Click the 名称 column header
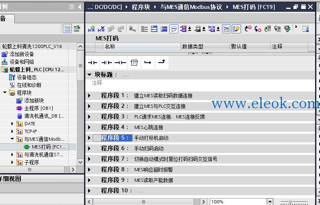320x205 pixels. coord(142,46)
